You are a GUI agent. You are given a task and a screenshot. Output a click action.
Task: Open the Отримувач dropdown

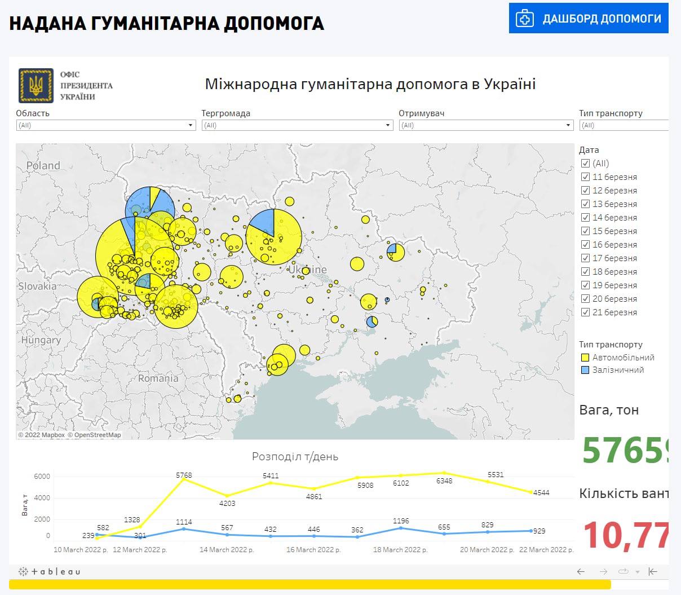pyautogui.click(x=568, y=125)
